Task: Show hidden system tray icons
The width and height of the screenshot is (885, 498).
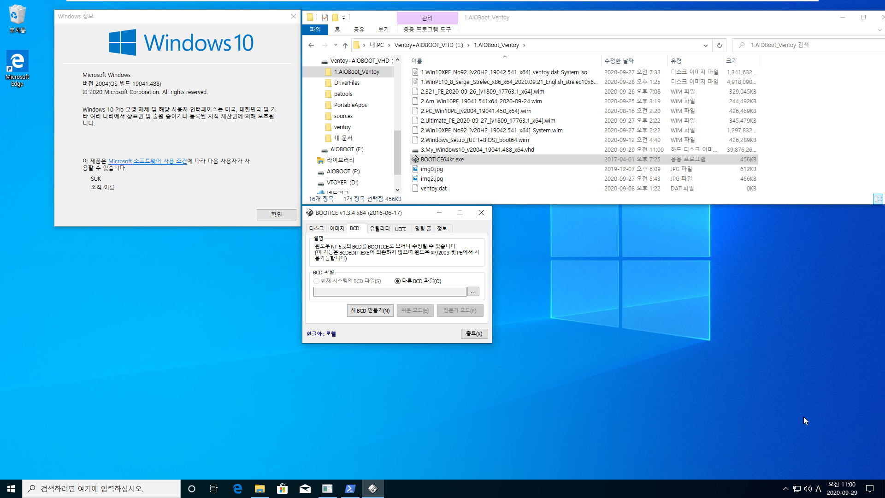Action: (x=785, y=489)
